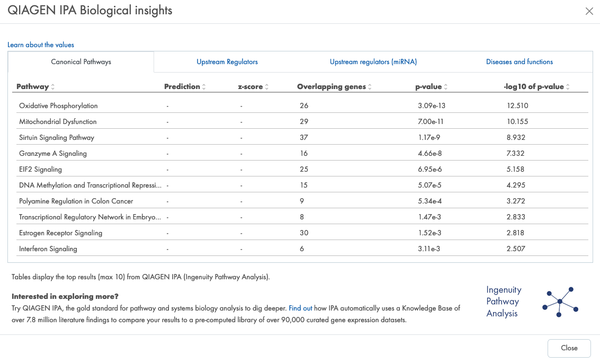Select the Mitochondrial Dysfunction pathway row
The image size is (600, 363).
click(x=301, y=121)
